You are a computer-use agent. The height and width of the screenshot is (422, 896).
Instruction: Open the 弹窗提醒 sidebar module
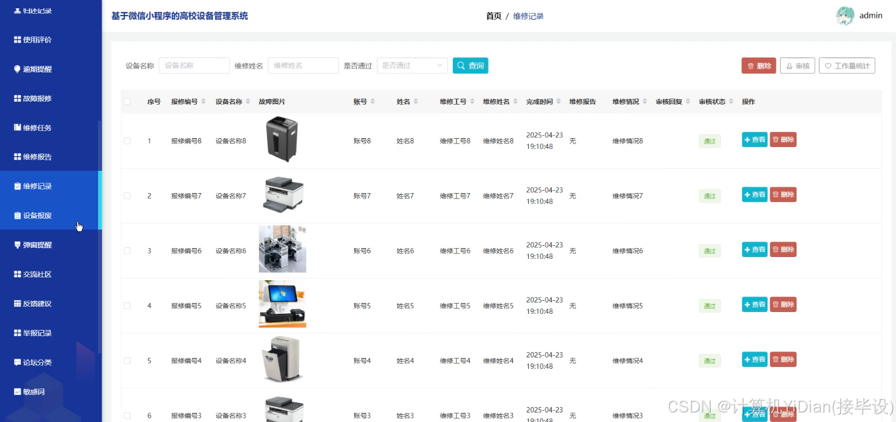[36, 244]
